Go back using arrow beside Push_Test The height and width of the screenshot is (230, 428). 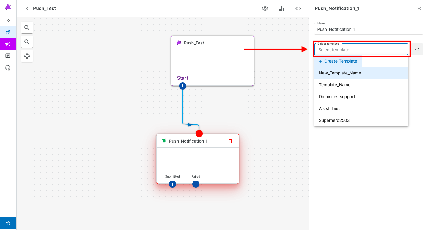27,9
